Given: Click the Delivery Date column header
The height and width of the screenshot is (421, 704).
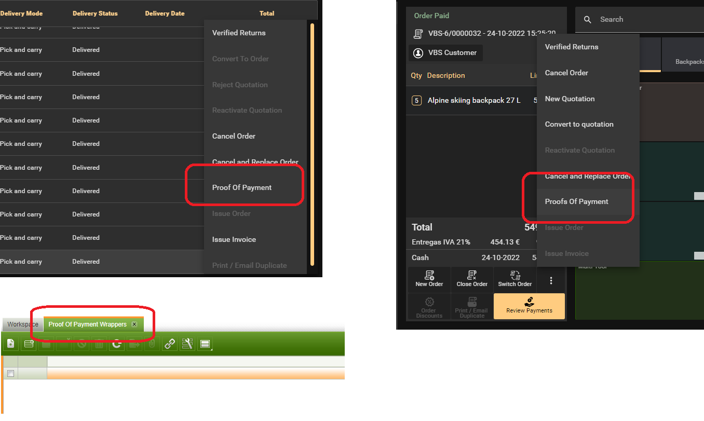Looking at the screenshot, I should [x=165, y=13].
